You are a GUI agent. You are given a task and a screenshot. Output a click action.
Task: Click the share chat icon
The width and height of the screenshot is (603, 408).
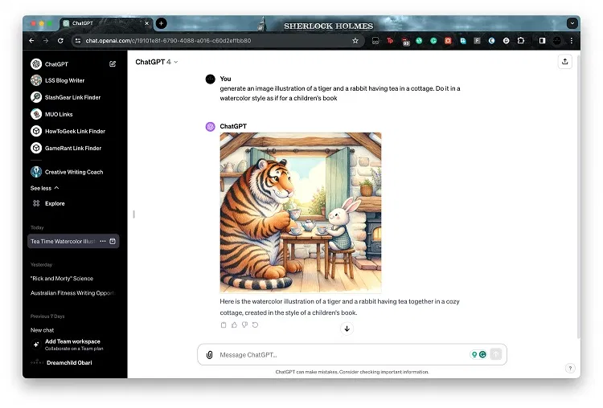tap(564, 61)
